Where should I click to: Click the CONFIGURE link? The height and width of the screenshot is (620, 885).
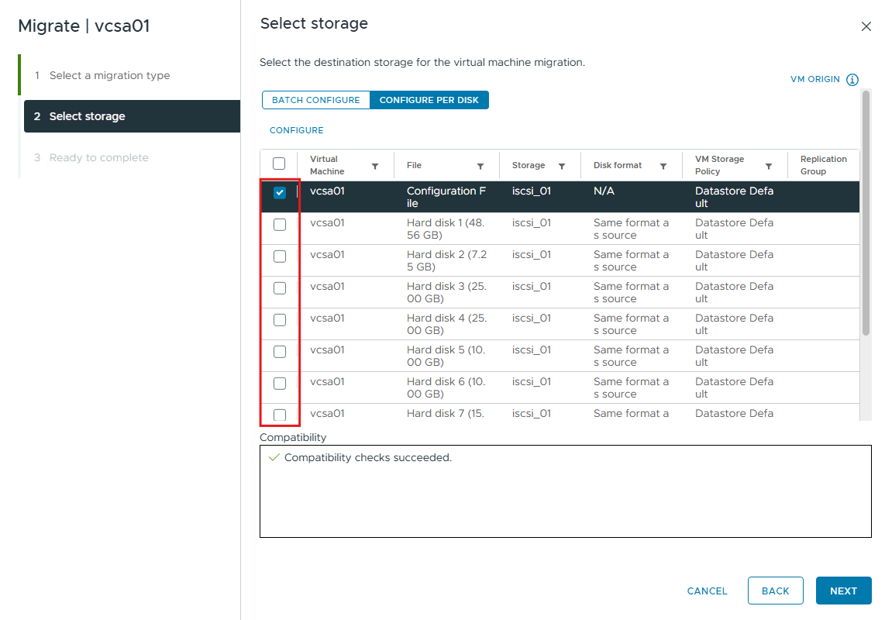click(x=296, y=130)
